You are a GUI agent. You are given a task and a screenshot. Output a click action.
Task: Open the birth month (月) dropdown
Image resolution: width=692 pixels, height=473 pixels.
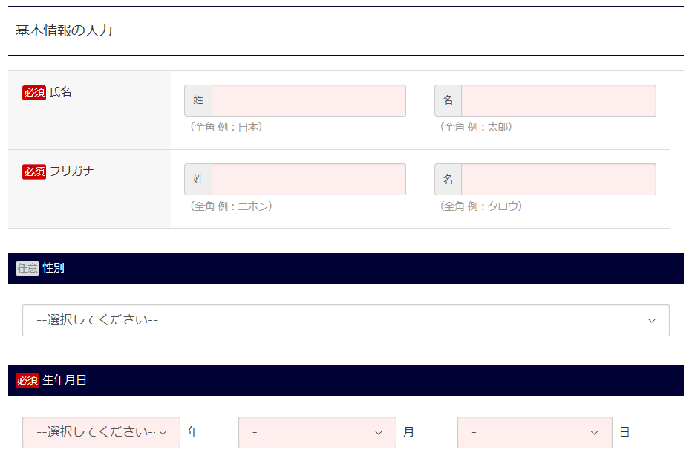(x=317, y=432)
